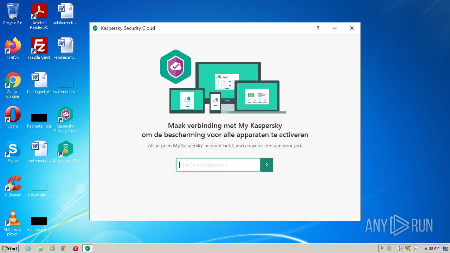Launch Kaspersky VPN shortcut
Screen dimensions: 450x253
(x=65, y=152)
